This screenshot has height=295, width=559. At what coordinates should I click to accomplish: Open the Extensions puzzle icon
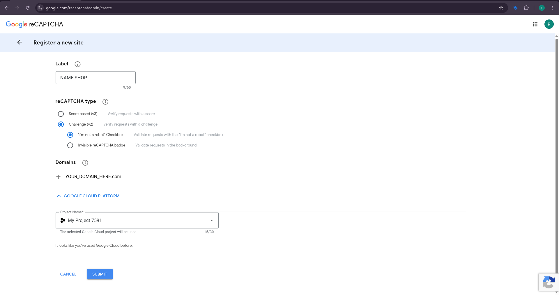[526, 8]
